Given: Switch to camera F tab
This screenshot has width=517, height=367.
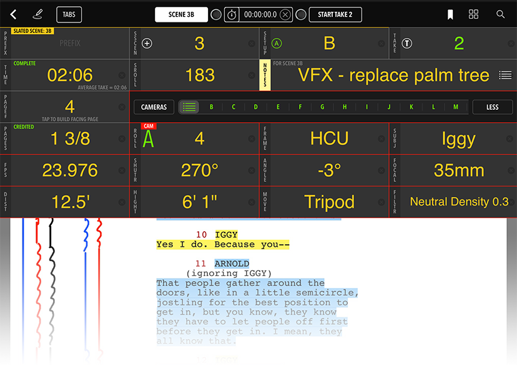Looking at the screenshot, I should click(x=300, y=107).
